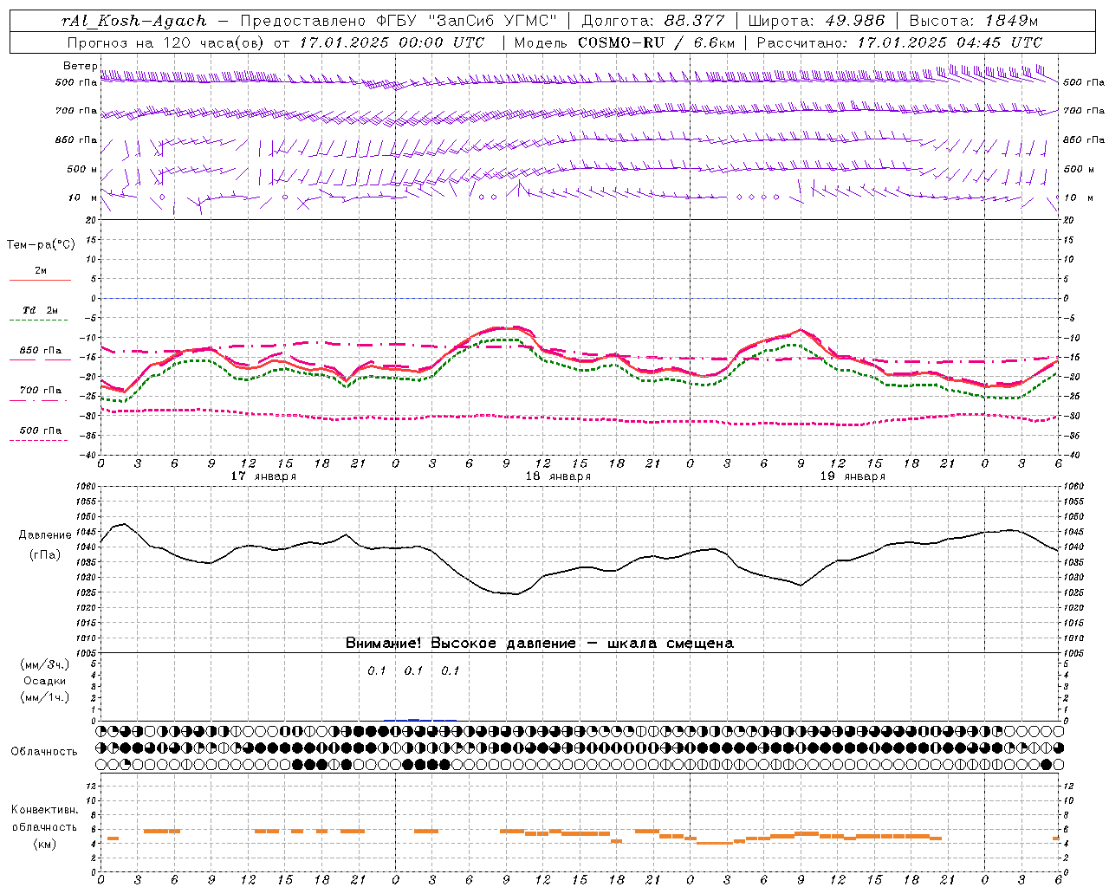Click the "Долгота: 88.377" header field
This screenshot has height=887, width=1109.
(652, 21)
